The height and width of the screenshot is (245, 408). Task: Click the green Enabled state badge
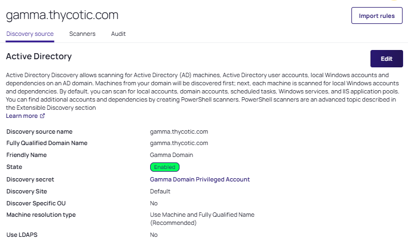coord(164,167)
